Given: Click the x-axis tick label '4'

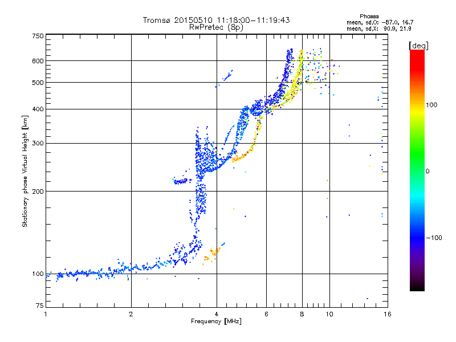Looking at the screenshot, I should pyautogui.click(x=217, y=314).
